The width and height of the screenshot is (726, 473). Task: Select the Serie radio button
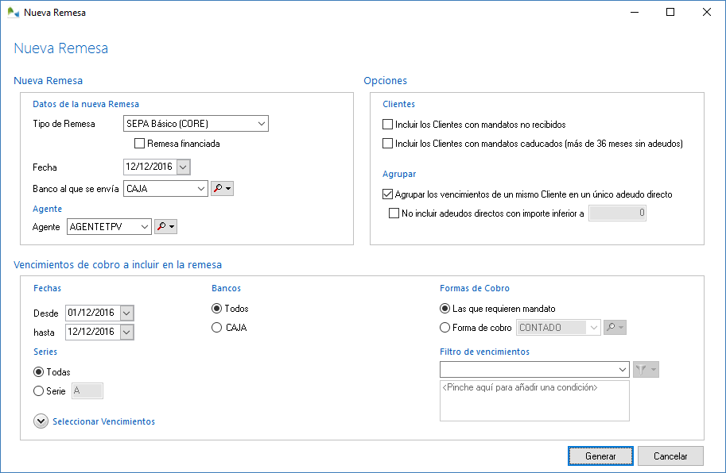point(38,390)
